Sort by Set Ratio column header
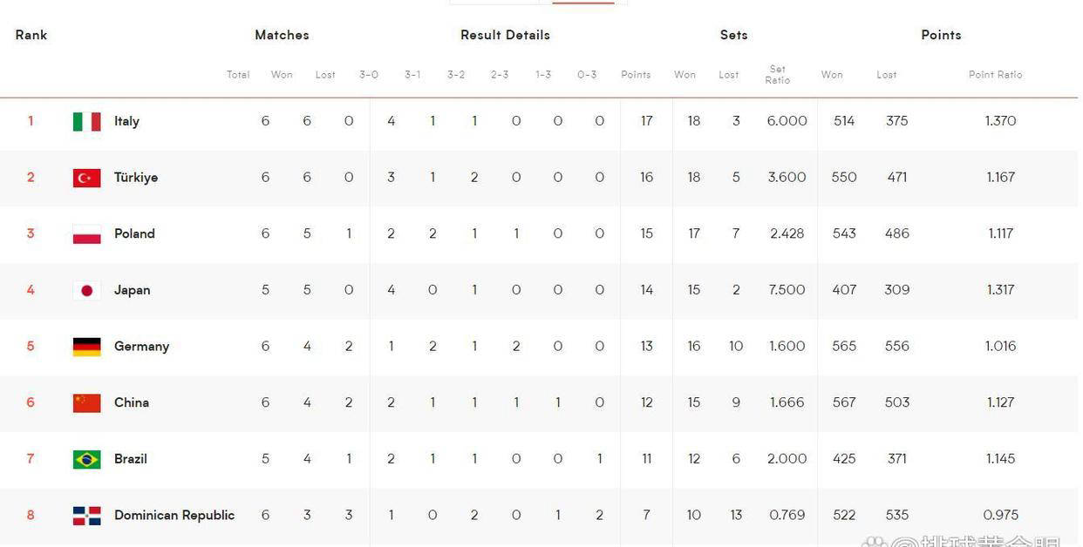 click(778, 75)
